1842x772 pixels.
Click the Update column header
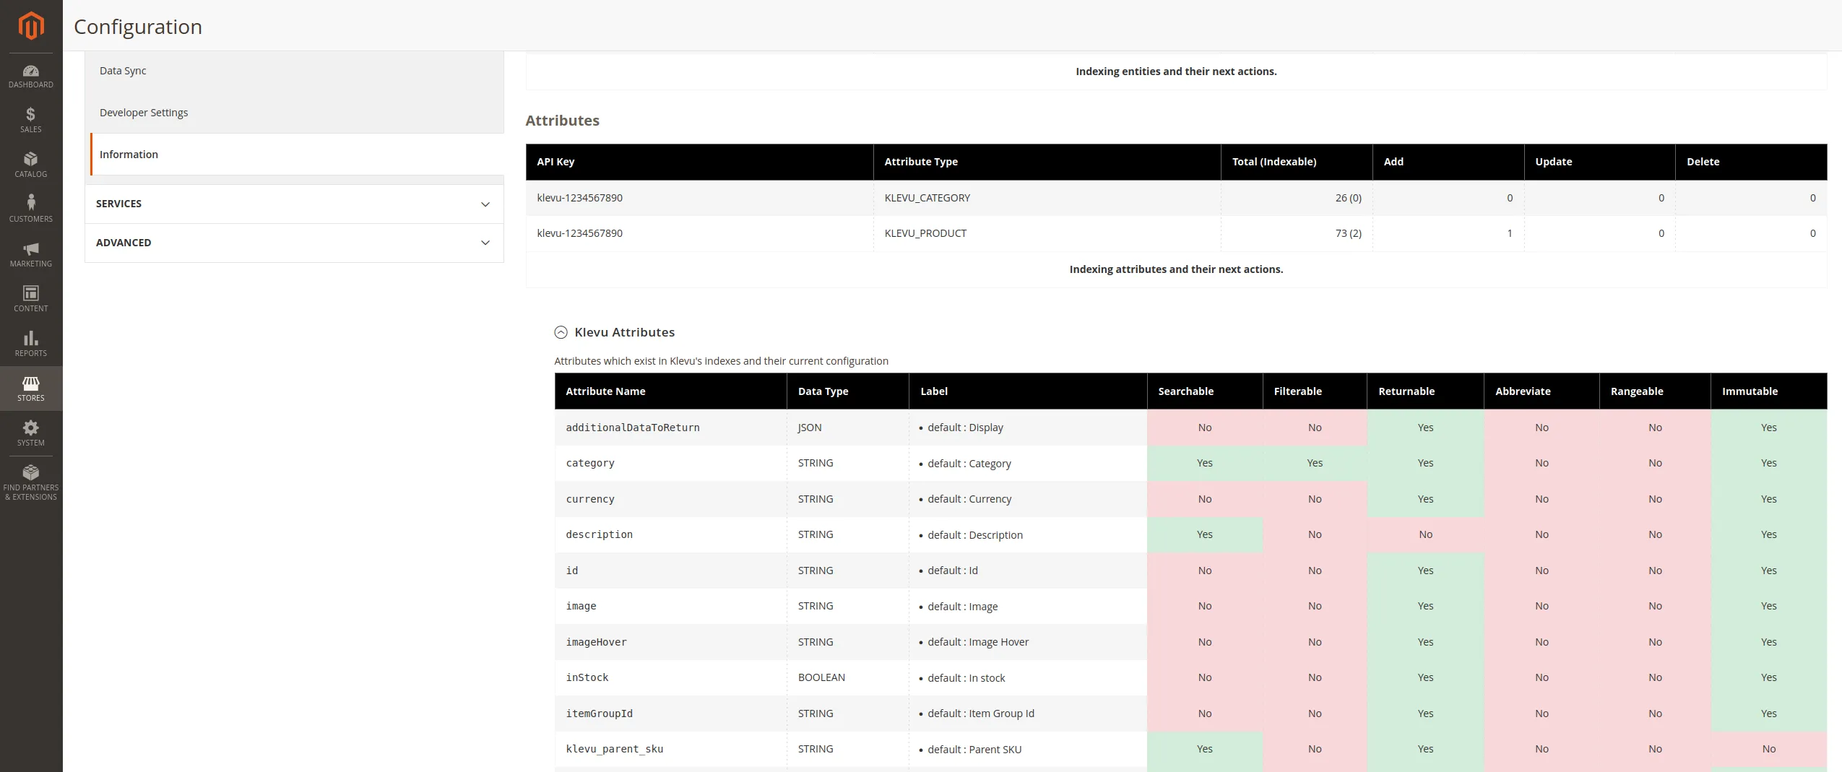coord(1600,162)
